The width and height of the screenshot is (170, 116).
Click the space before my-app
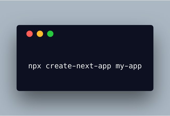click(114, 66)
